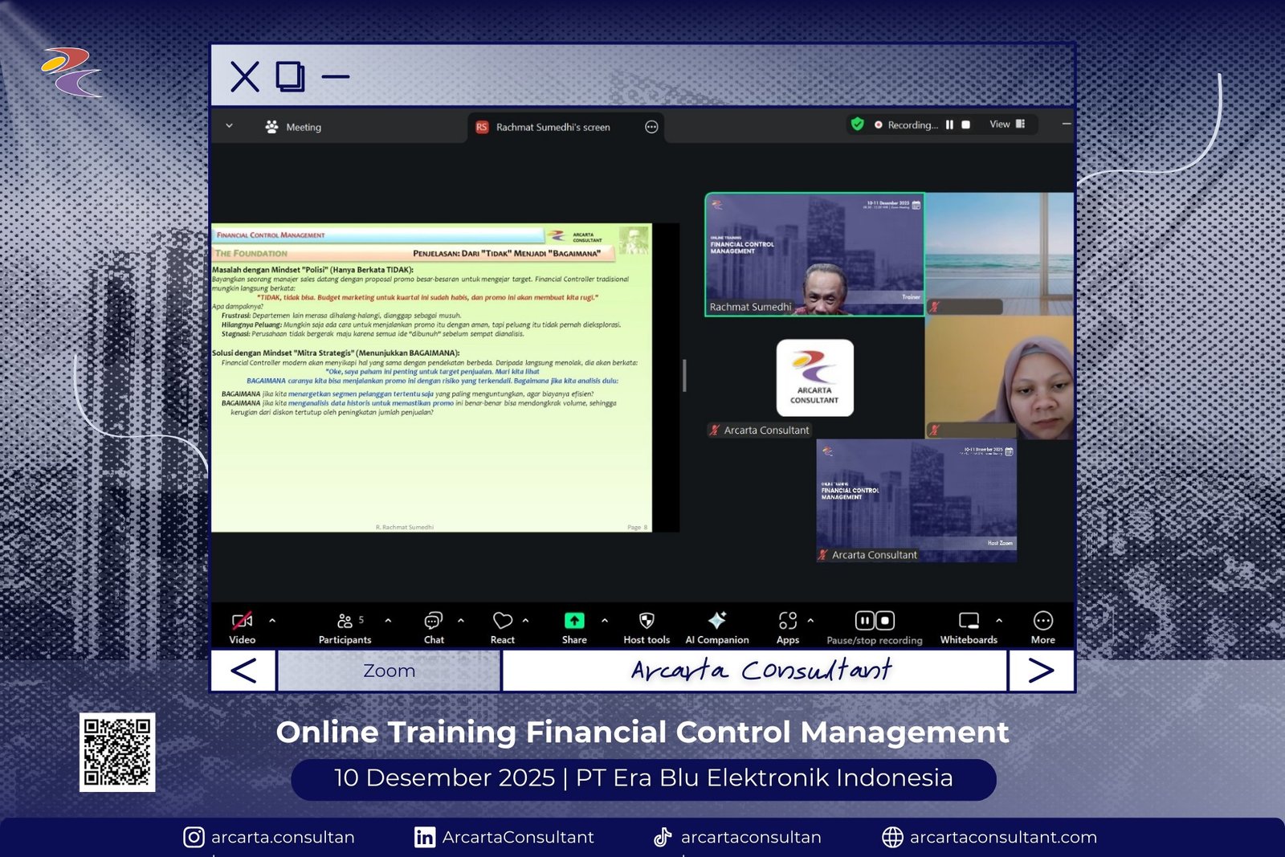Select Rachmat Sumedhi video thumbnail
This screenshot has height=857, width=1285.
(x=814, y=254)
